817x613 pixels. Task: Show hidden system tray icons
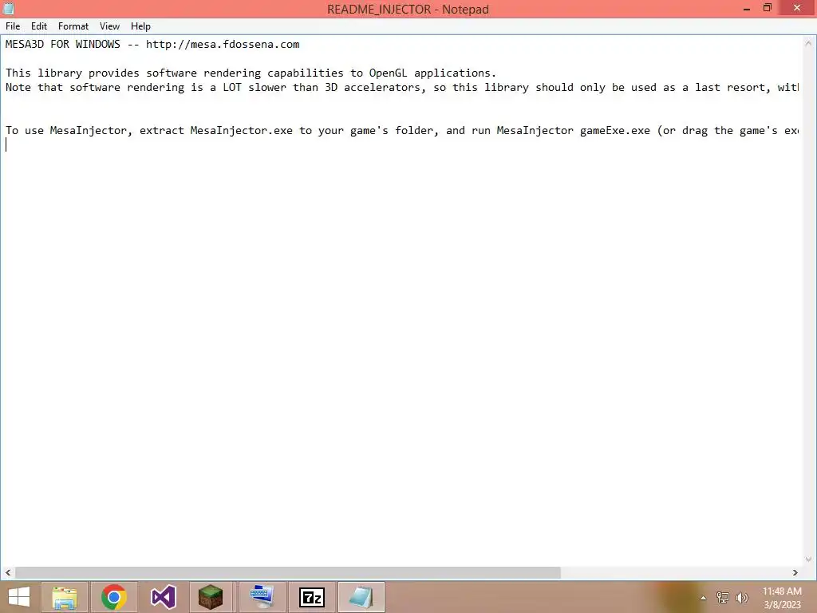pos(704,598)
